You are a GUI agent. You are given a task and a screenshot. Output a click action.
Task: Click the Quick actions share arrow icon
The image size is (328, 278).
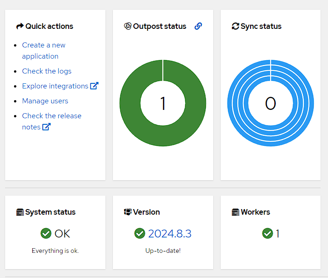coord(20,27)
